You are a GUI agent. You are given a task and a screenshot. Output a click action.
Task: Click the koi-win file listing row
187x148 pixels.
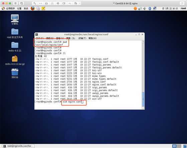tap(68, 73)
